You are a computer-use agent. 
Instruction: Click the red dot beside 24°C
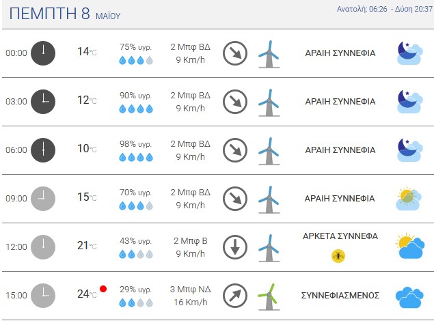[103, 289]
